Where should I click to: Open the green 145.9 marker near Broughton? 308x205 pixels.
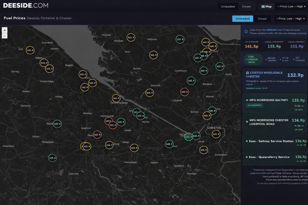(x=169, y=144)
